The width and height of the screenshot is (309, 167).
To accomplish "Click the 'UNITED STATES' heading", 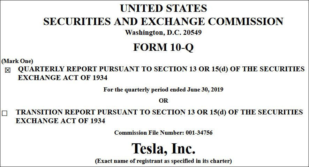I will (x=163, y=8).
